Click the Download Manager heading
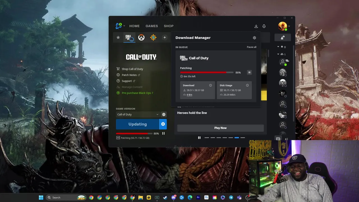Image resolution: width=359 pixels, height=202 pixels. point(193,38)
